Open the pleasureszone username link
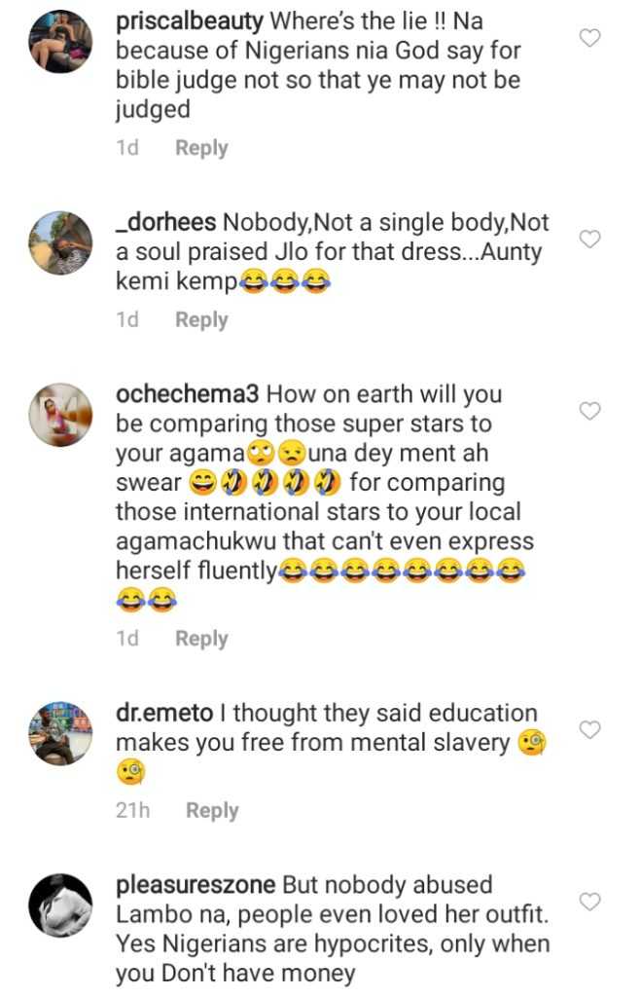 pos(196,885)
